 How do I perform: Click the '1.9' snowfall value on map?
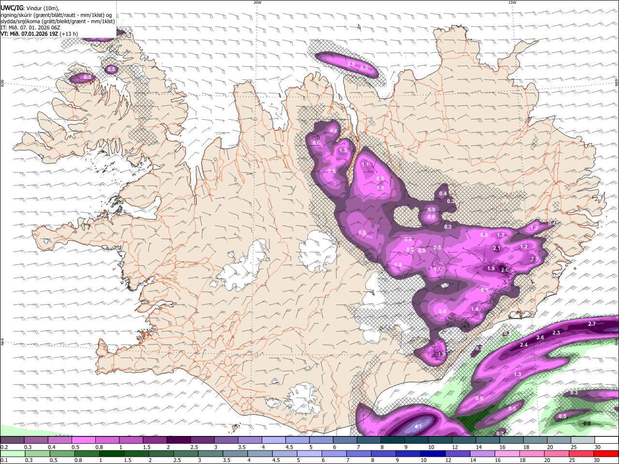click(491, 268)
